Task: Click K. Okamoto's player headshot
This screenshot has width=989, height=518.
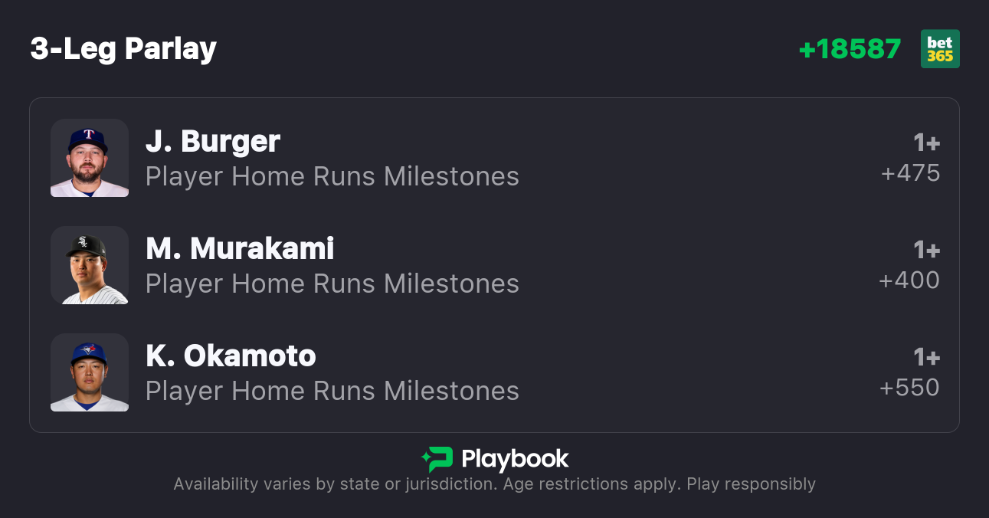Action: [90, 372]
